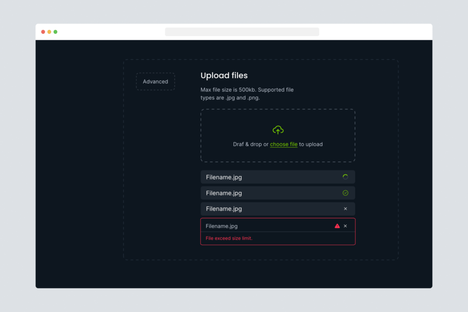This screenshot has width=468, height=312.
Task: Click the yellow minimize window dot
Action: pos(49,32)
